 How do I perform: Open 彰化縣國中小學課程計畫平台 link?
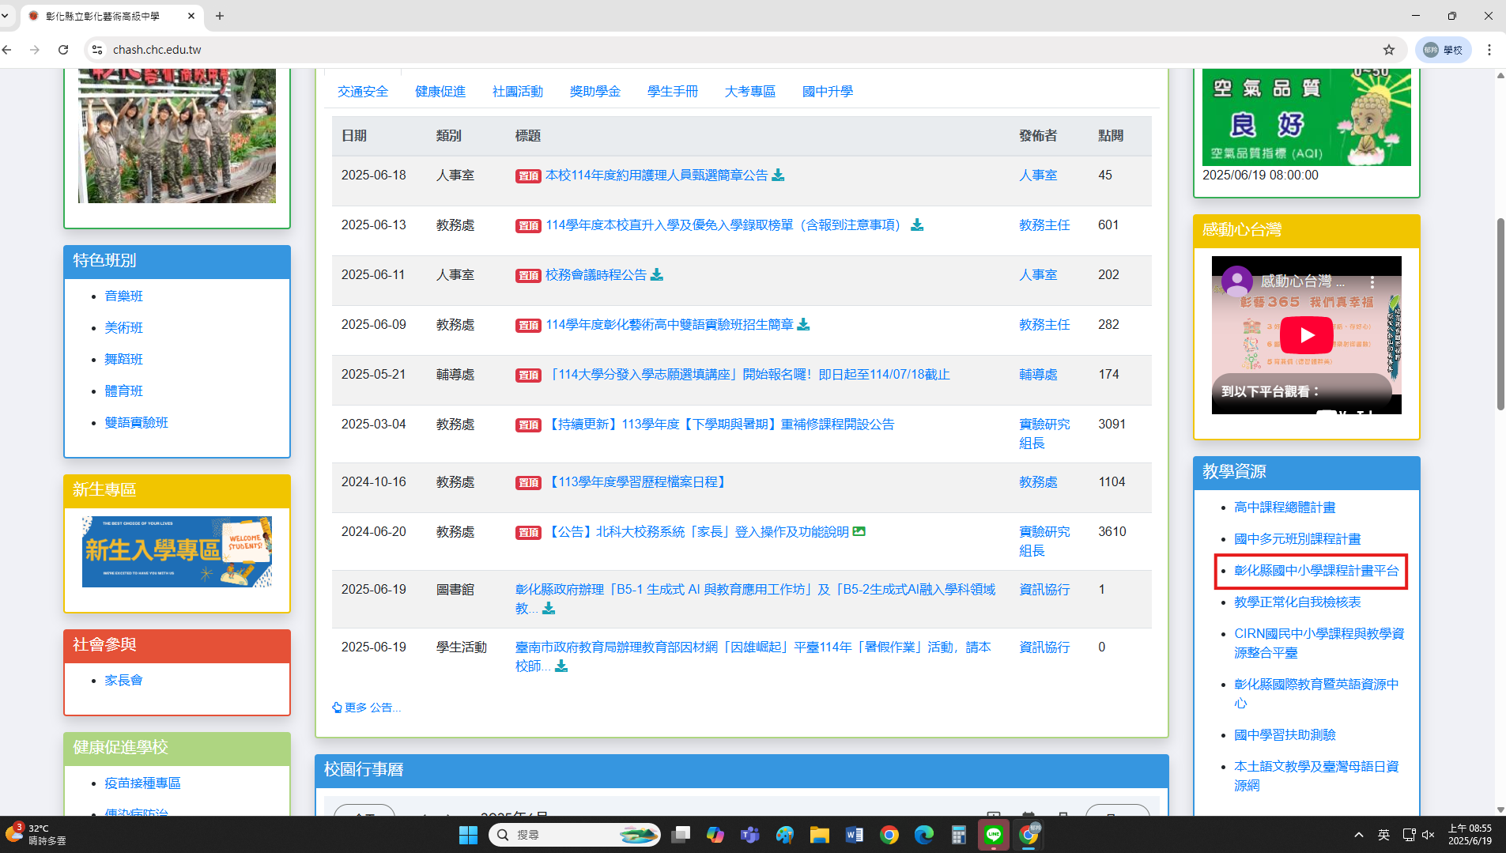[1316, 571]
